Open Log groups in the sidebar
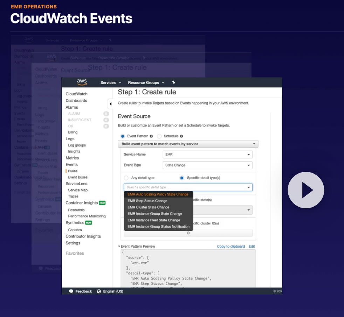This screenshot has height=317, width=344. coord(77,145)
